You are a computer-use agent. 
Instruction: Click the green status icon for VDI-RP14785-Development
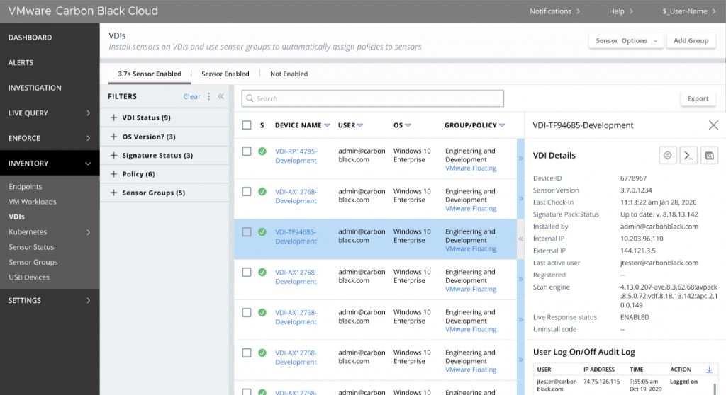pos(262,151)
